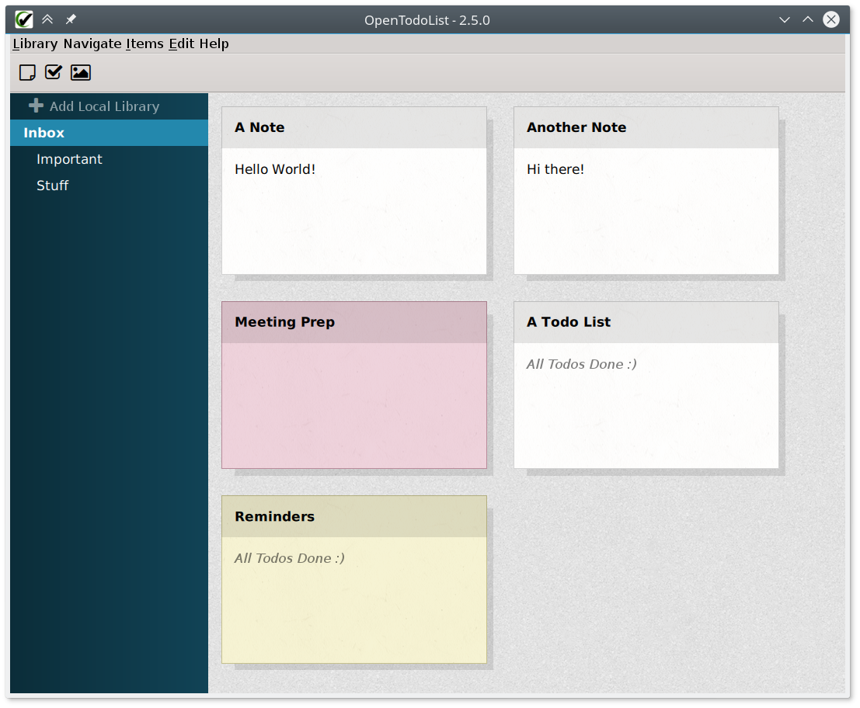This screenshot has width=860, height=708.
Task: Click the 'Hello World!' note text
Action: click(275, 169)
